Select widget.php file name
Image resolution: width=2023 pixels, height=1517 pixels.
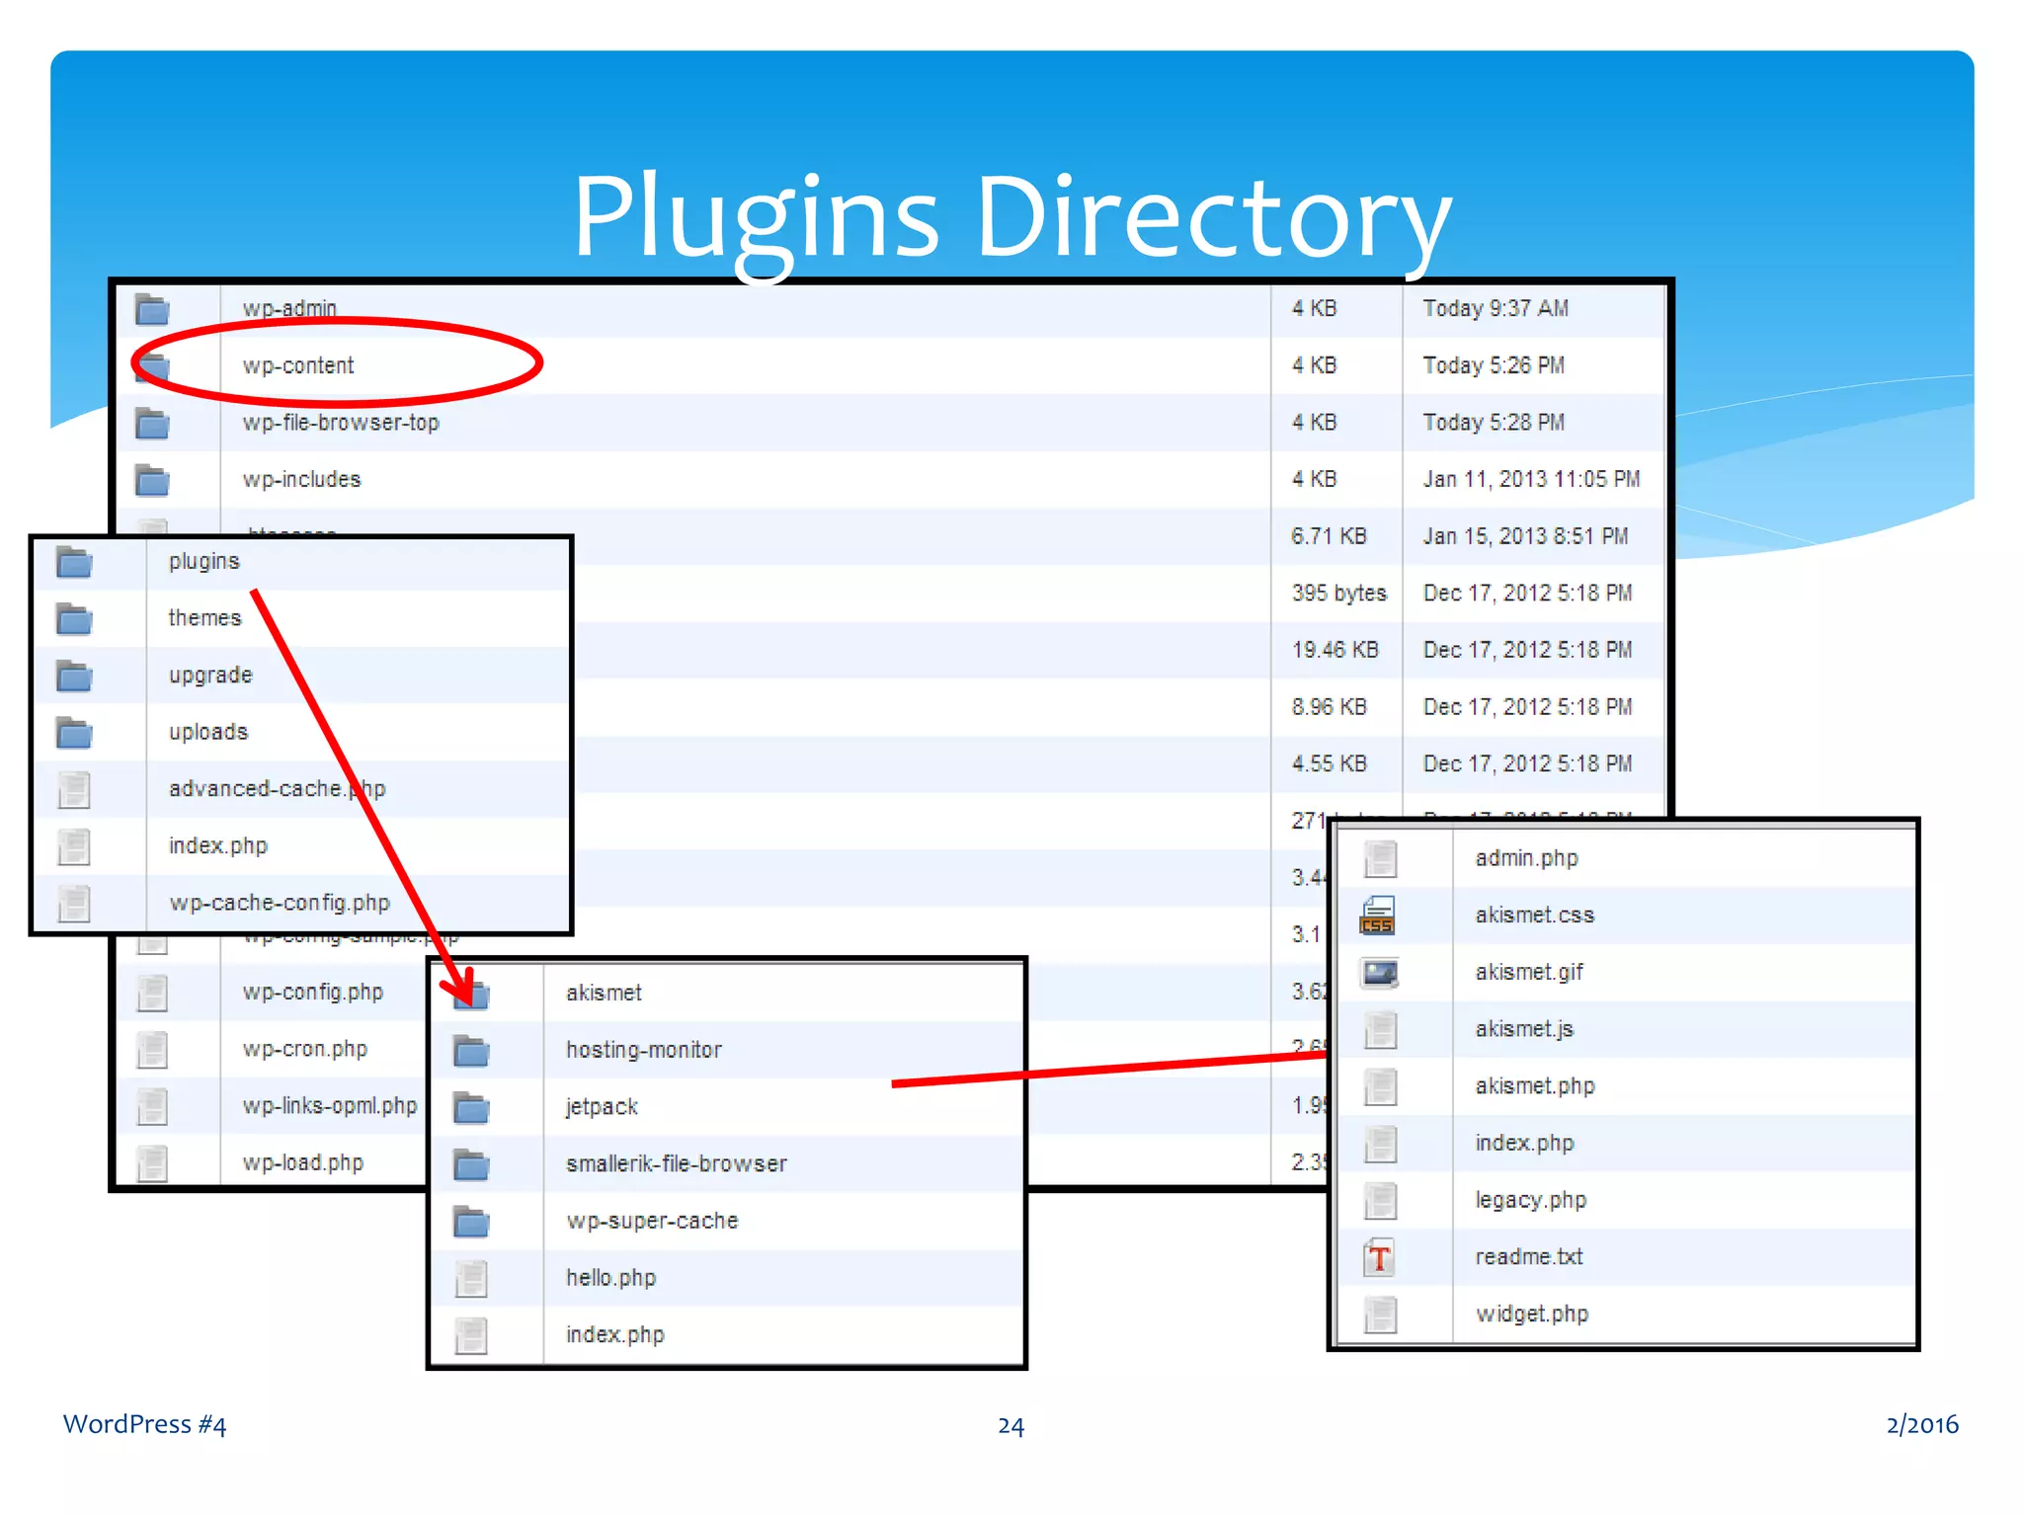click(x=1532, y=1315)
